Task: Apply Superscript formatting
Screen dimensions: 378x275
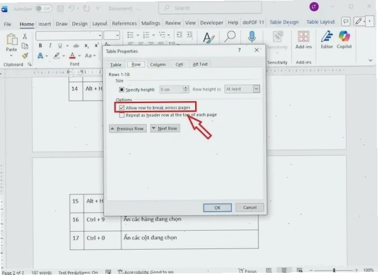Action: 96,45
